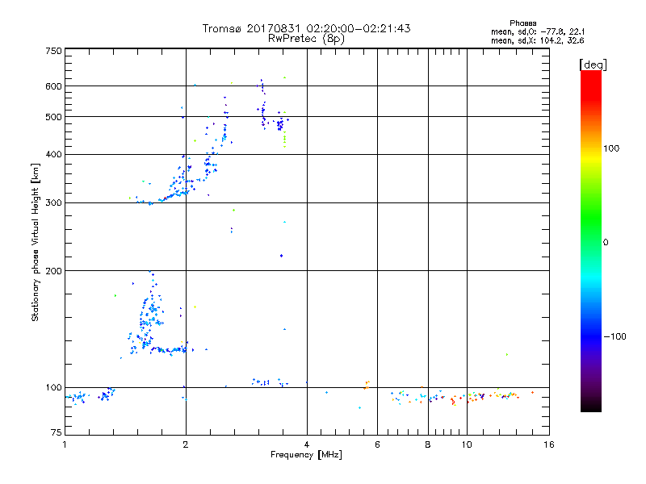The image size is (646, 484).
Task: Click the y-axis tick label '500'
Action: click(x=53, y=117)
